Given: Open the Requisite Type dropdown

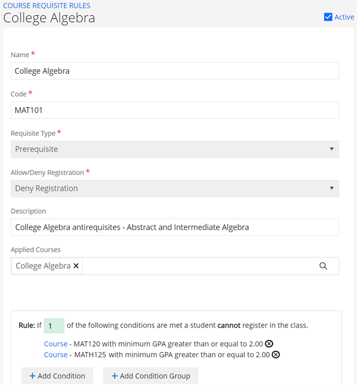Looking at the screenshot, I should pyautogui.click(x=175, y=149).
